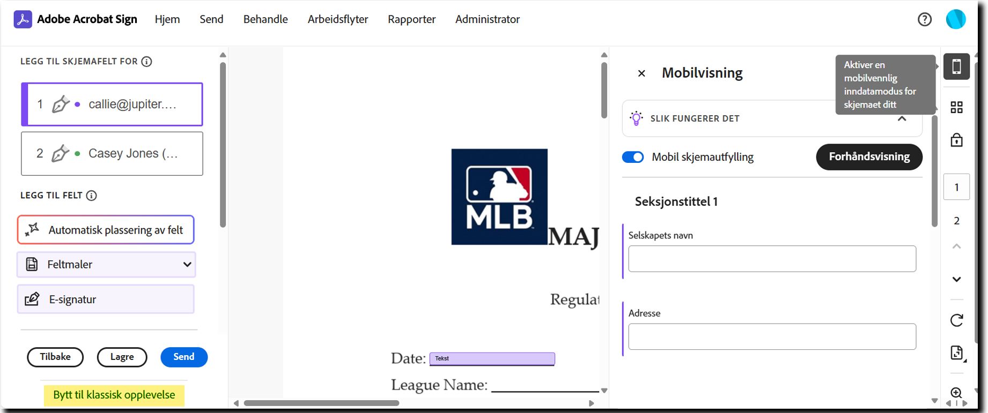Open the Arbeidsflyter menu

pyautogui.click(x=338, y=19)
